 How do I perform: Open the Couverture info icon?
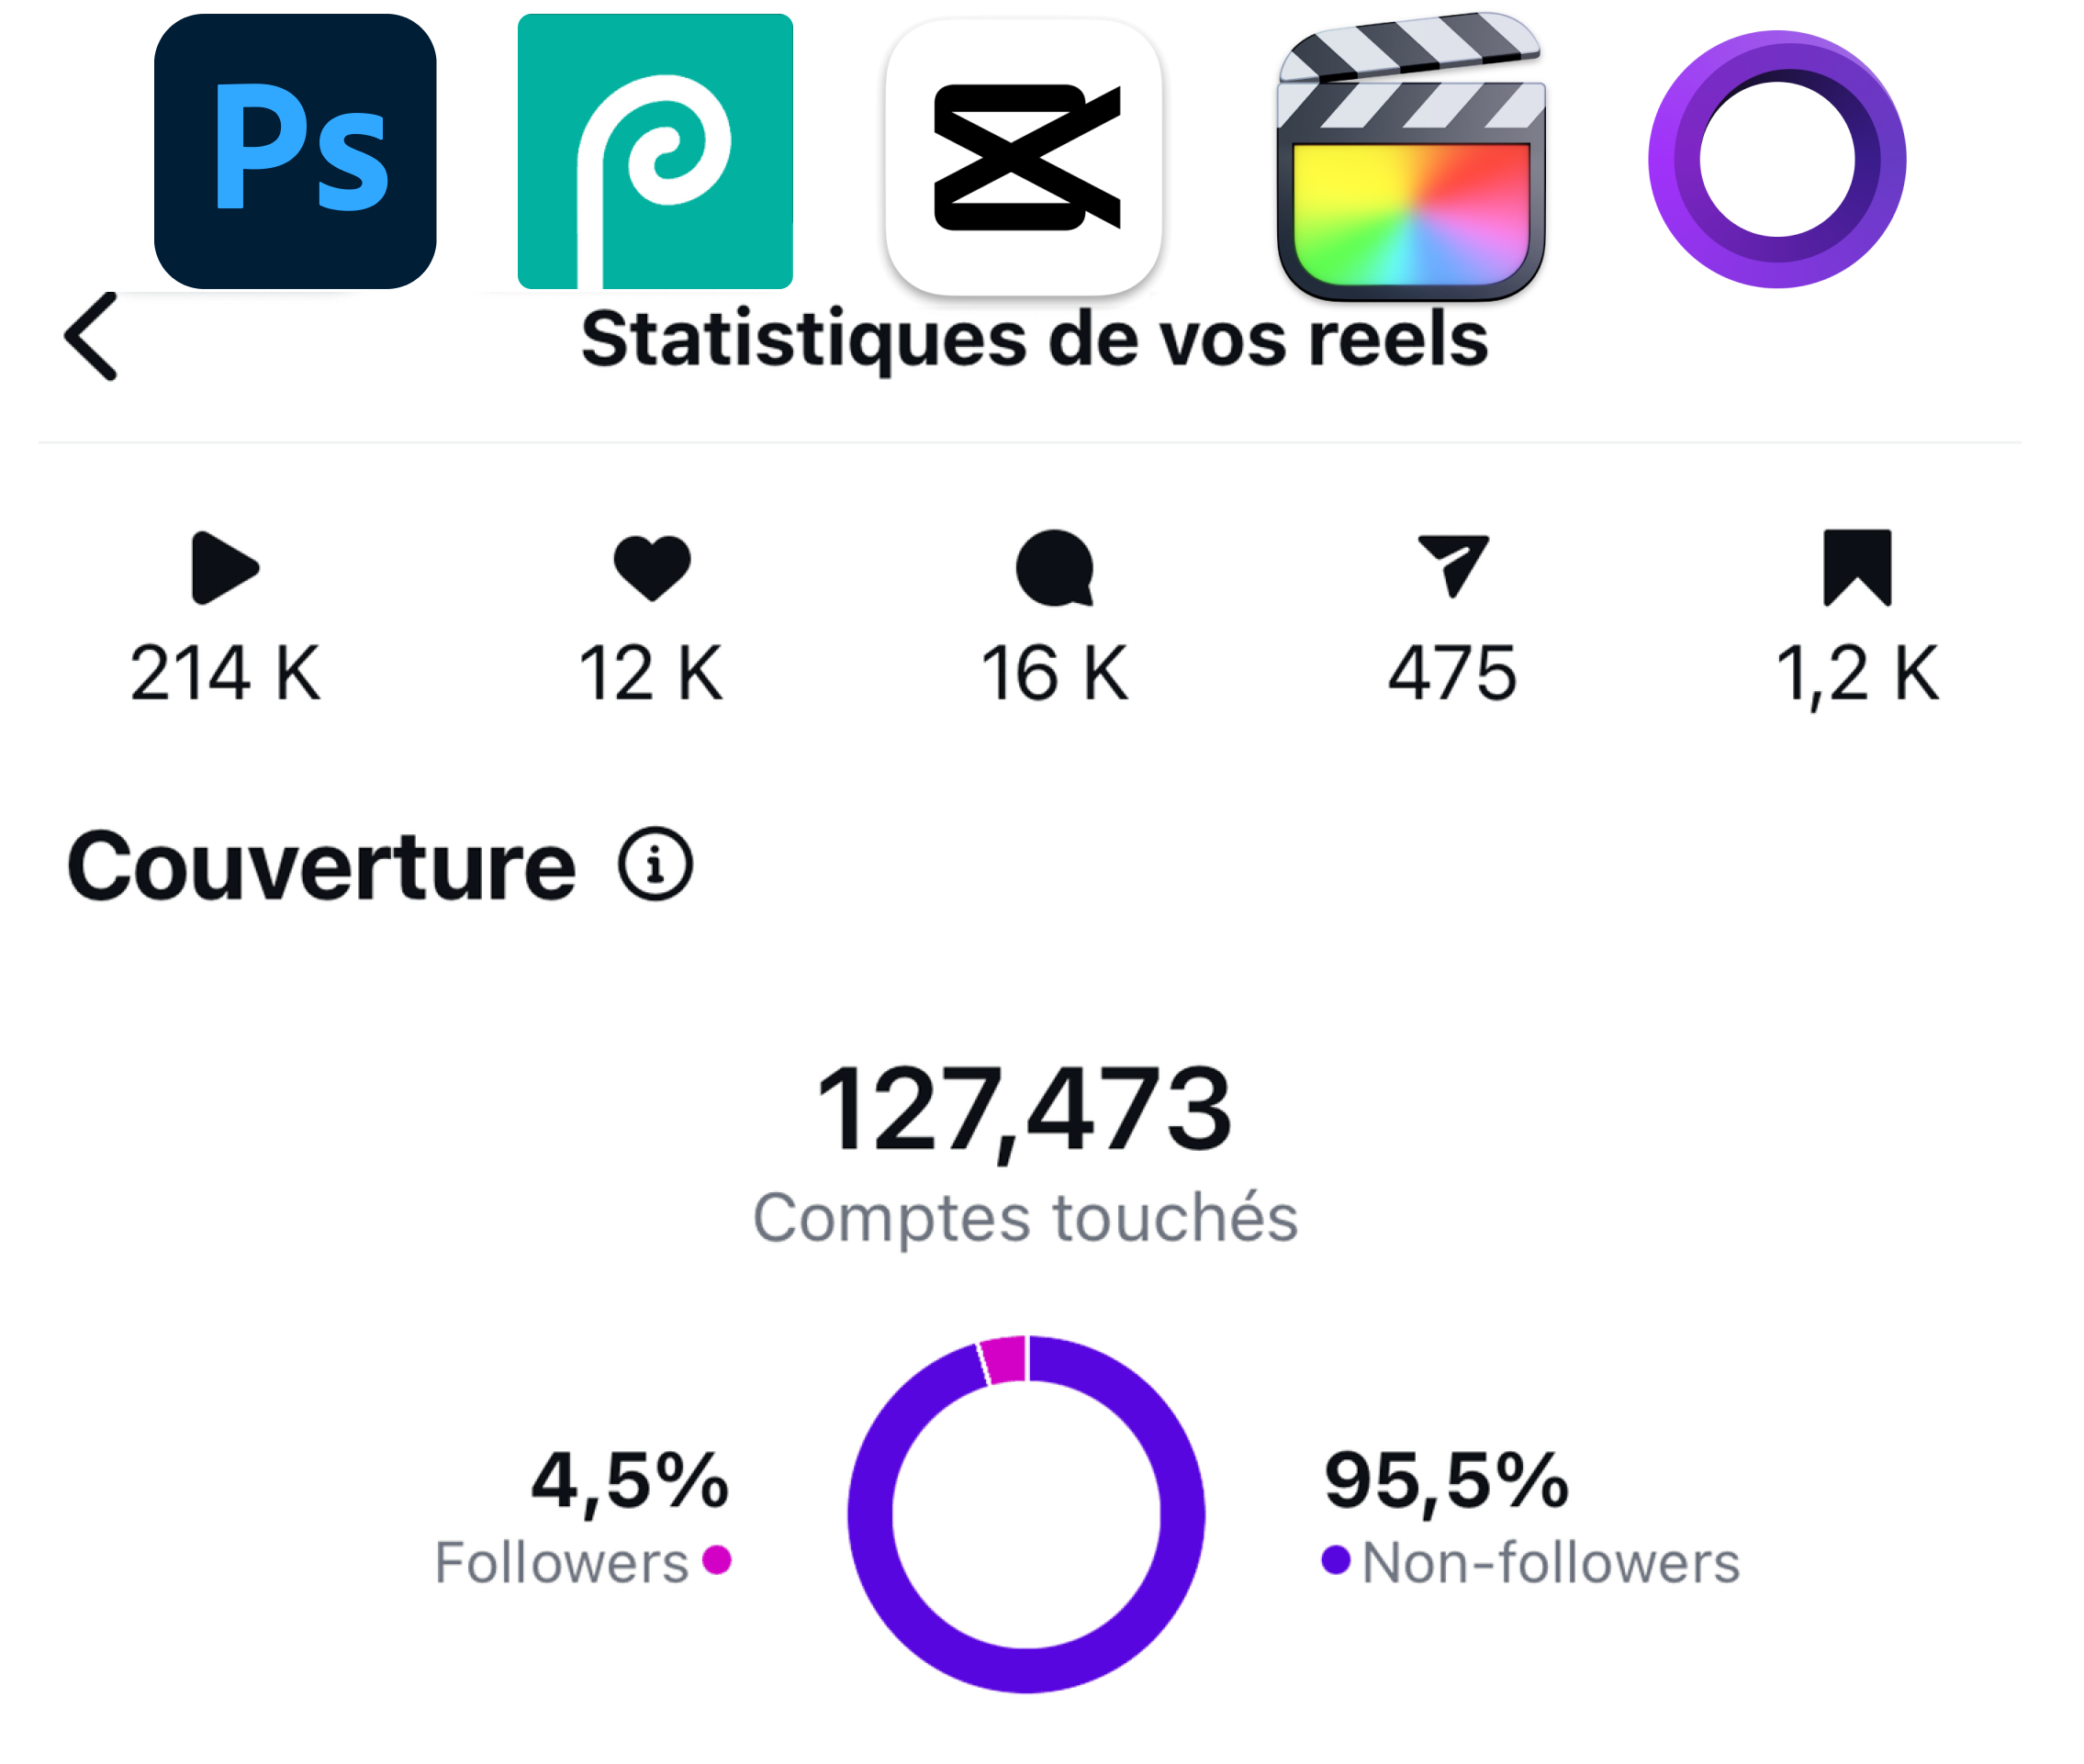(x=655, y=865)
